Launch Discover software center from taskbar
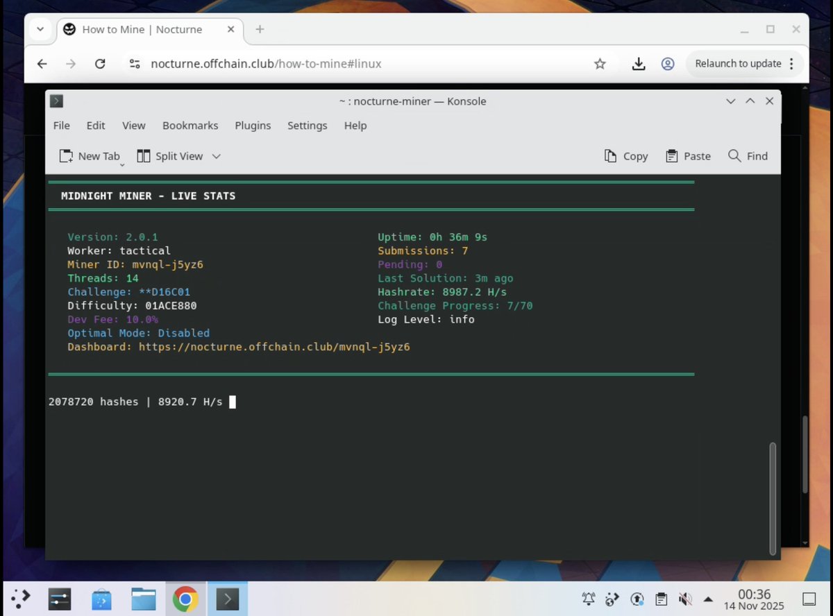The image size is (833, 616). tap(101, 599)
